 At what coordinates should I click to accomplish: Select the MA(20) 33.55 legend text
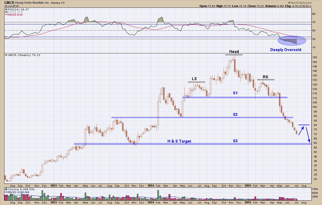(x=15, y=15)
